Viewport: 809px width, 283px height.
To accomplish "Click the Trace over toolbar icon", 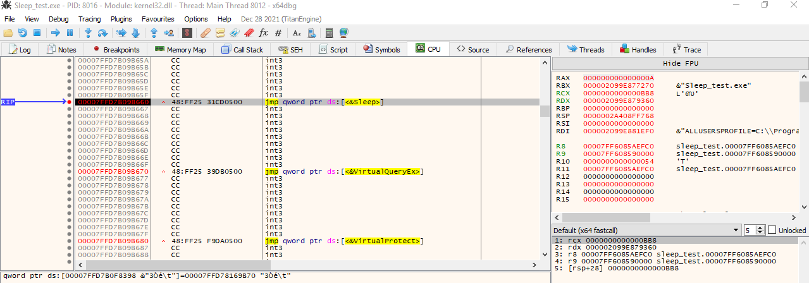I will coord(135,32).
